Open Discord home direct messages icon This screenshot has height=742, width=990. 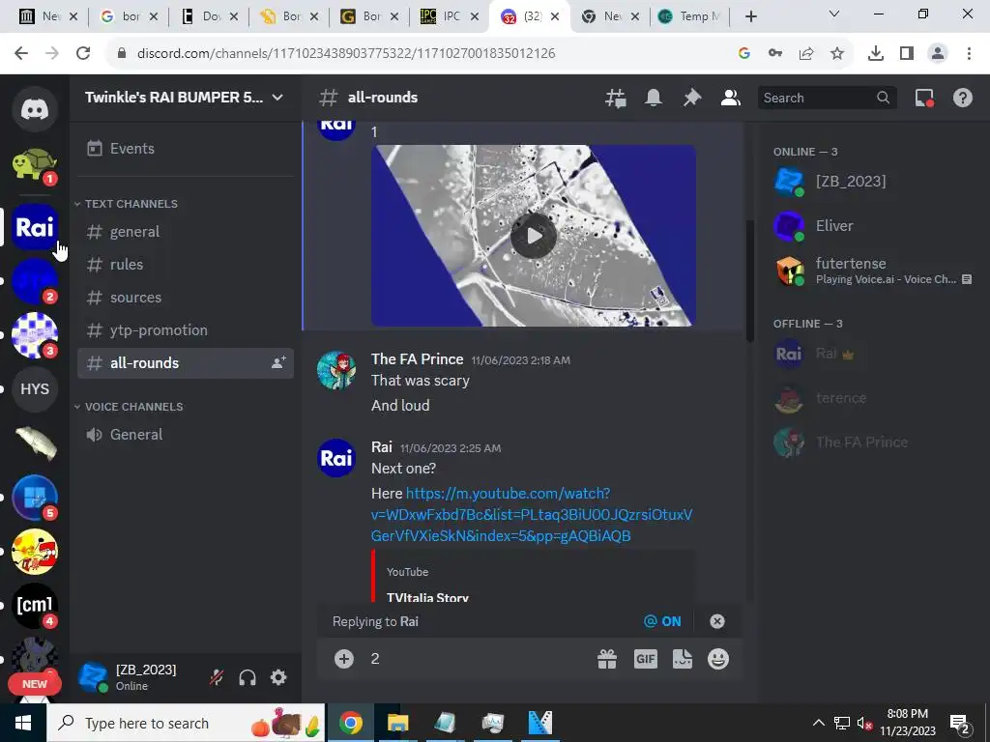pyautogui.click(x=35, y=109)
